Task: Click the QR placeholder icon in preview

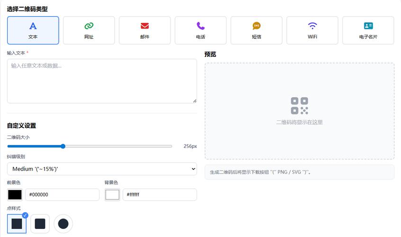Action: pyautogui.click(x=300, y=106)
